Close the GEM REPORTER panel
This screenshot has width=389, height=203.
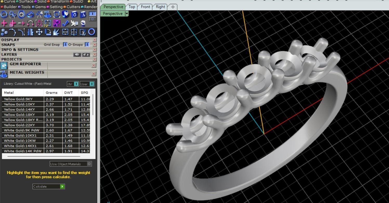click(x=94, y=66)
